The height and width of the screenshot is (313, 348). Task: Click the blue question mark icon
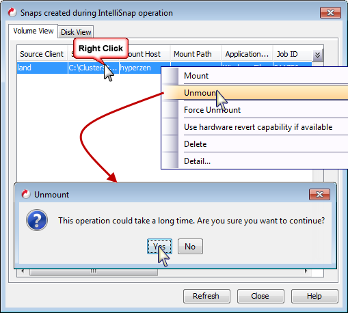click(37, 220)
